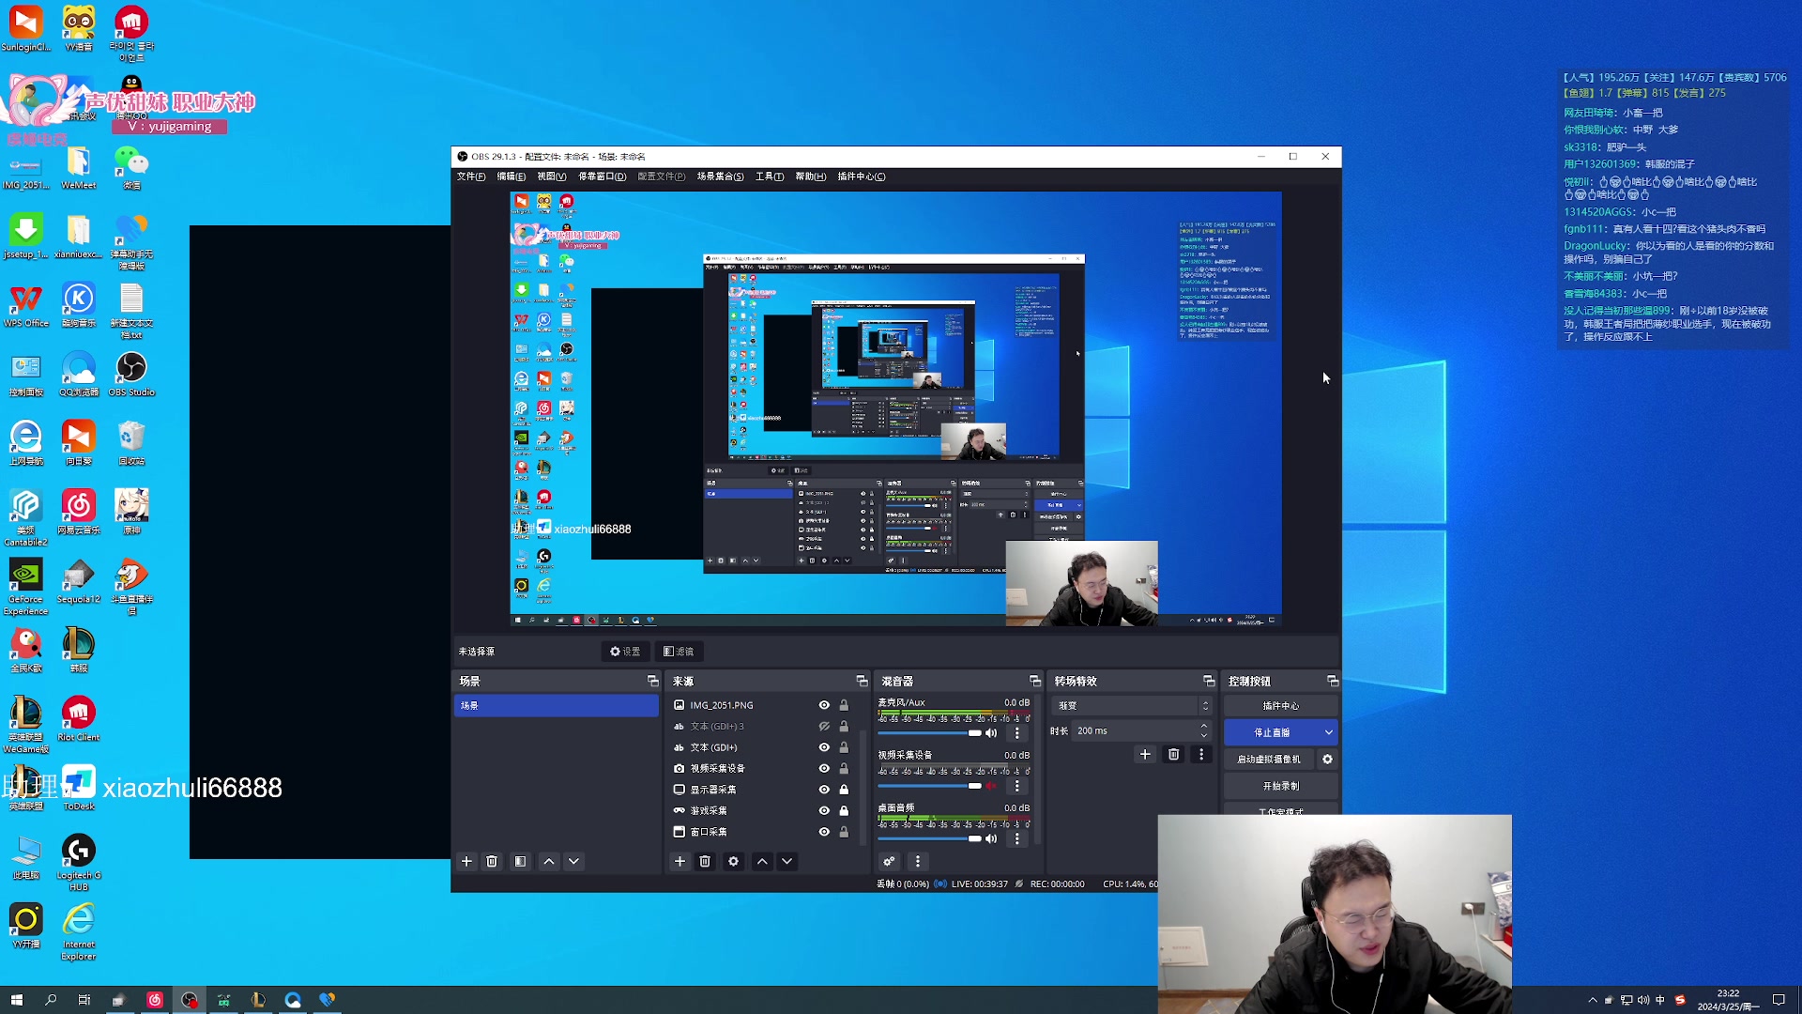The image size is (1802, 1014).
Task: Unlock the 显示器采集 source lock
Action: coord(844,790)
